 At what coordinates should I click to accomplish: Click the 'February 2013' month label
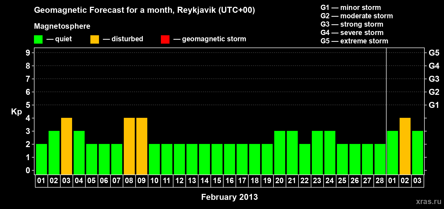click(229, 197)
